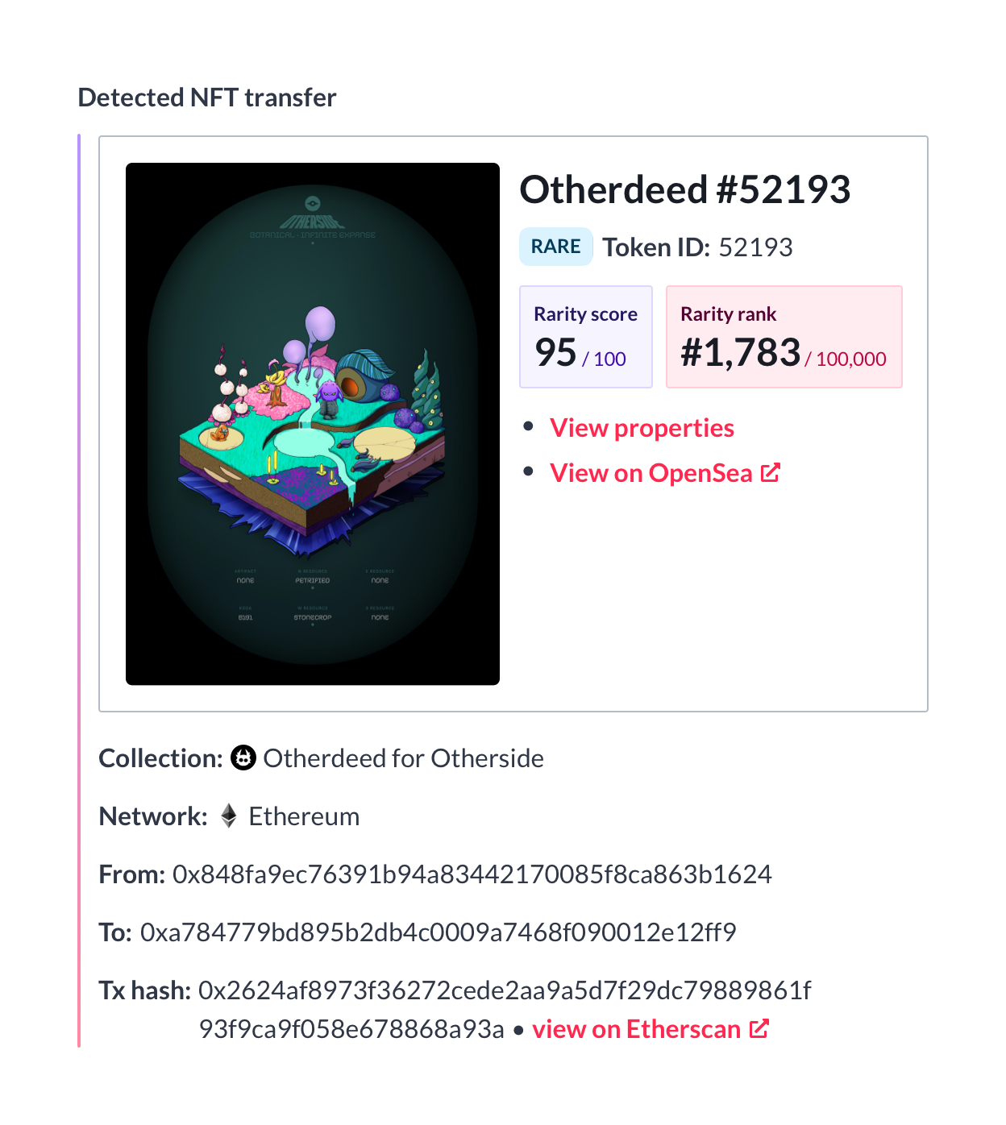Select the Otherdeed collection logo icon

click(x=243, y=758)
